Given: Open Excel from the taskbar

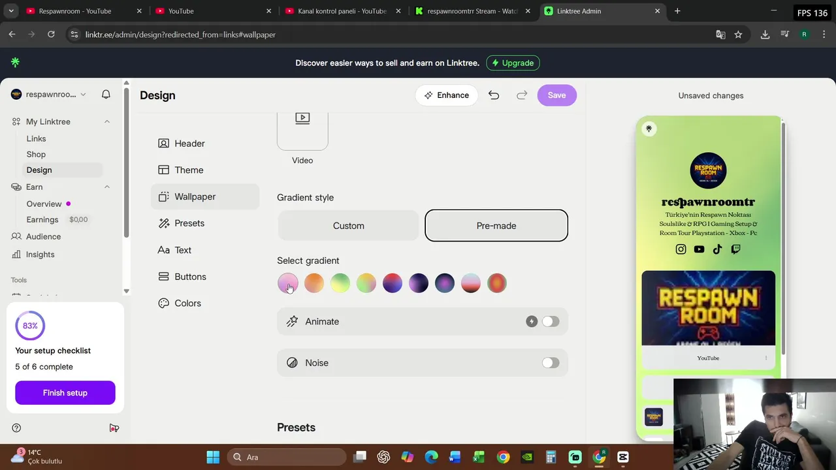Looking at the screenshot, I should pyautogui.click(x=479, y=457).
